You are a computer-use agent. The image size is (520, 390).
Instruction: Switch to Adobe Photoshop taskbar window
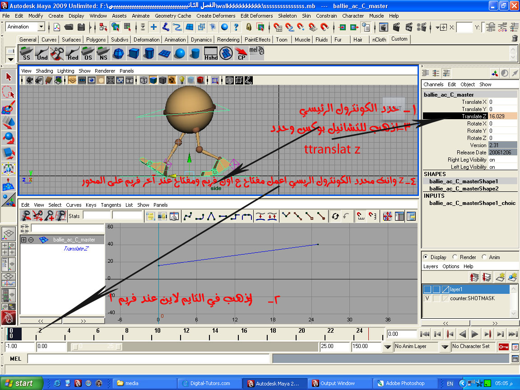(x=404, y=383)
